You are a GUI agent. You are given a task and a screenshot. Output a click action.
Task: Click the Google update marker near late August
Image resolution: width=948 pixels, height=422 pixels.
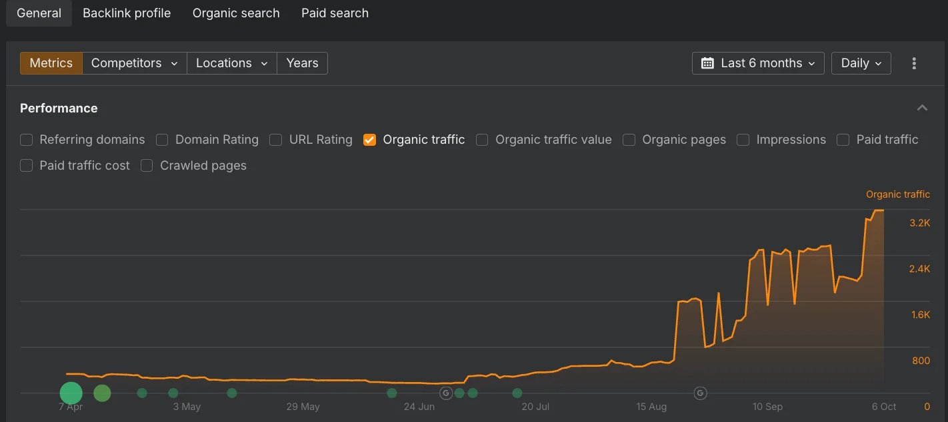pos(701,393)
